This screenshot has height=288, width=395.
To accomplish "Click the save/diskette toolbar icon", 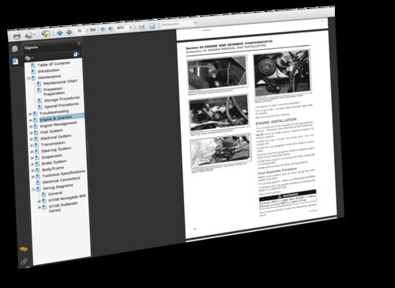I will pyautogui.click(x=141, y=26).
